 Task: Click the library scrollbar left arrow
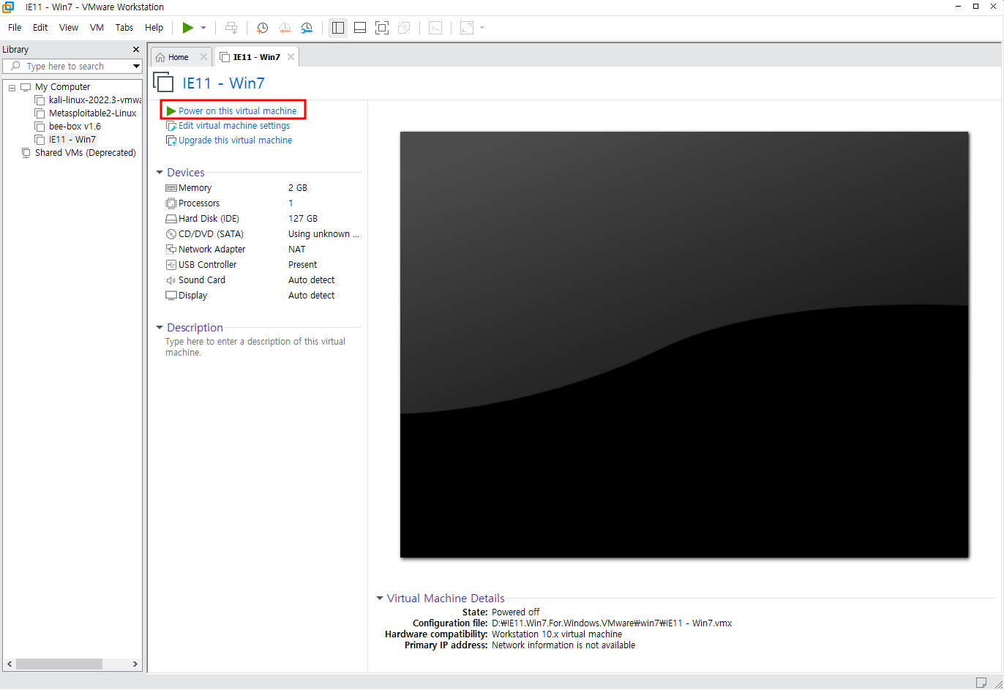pos(9,664)
